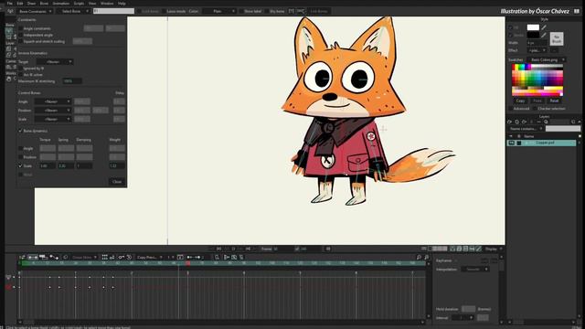Click the fill color swatch

coord(533,27)
